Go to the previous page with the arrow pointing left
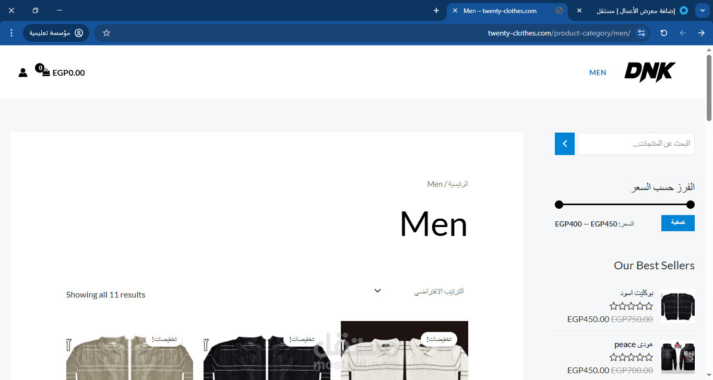The height and width of the screenshot is (380, 713). [683, 33]
